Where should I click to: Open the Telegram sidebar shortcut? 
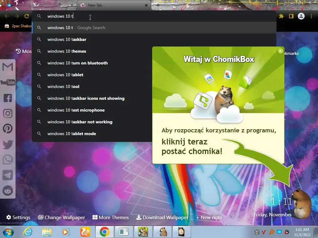click(8, 175)
